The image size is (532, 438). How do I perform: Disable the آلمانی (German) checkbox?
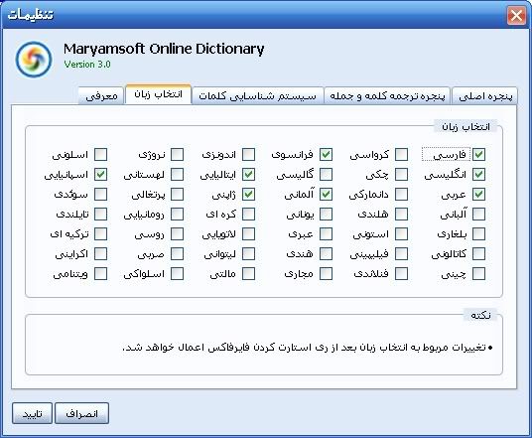coord(326,195)
